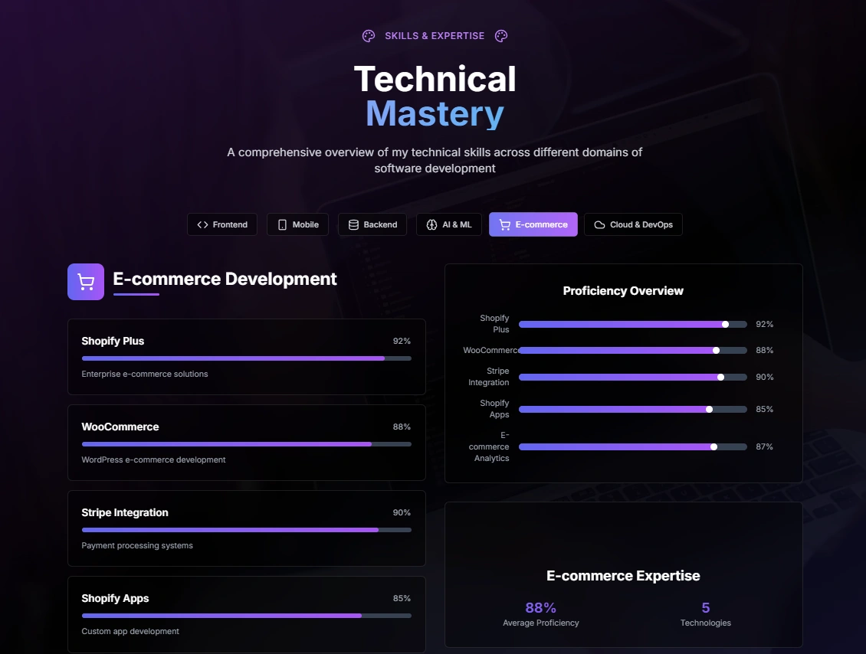
Task: Click the Shopify Apps card title
Action: (115, 598)
